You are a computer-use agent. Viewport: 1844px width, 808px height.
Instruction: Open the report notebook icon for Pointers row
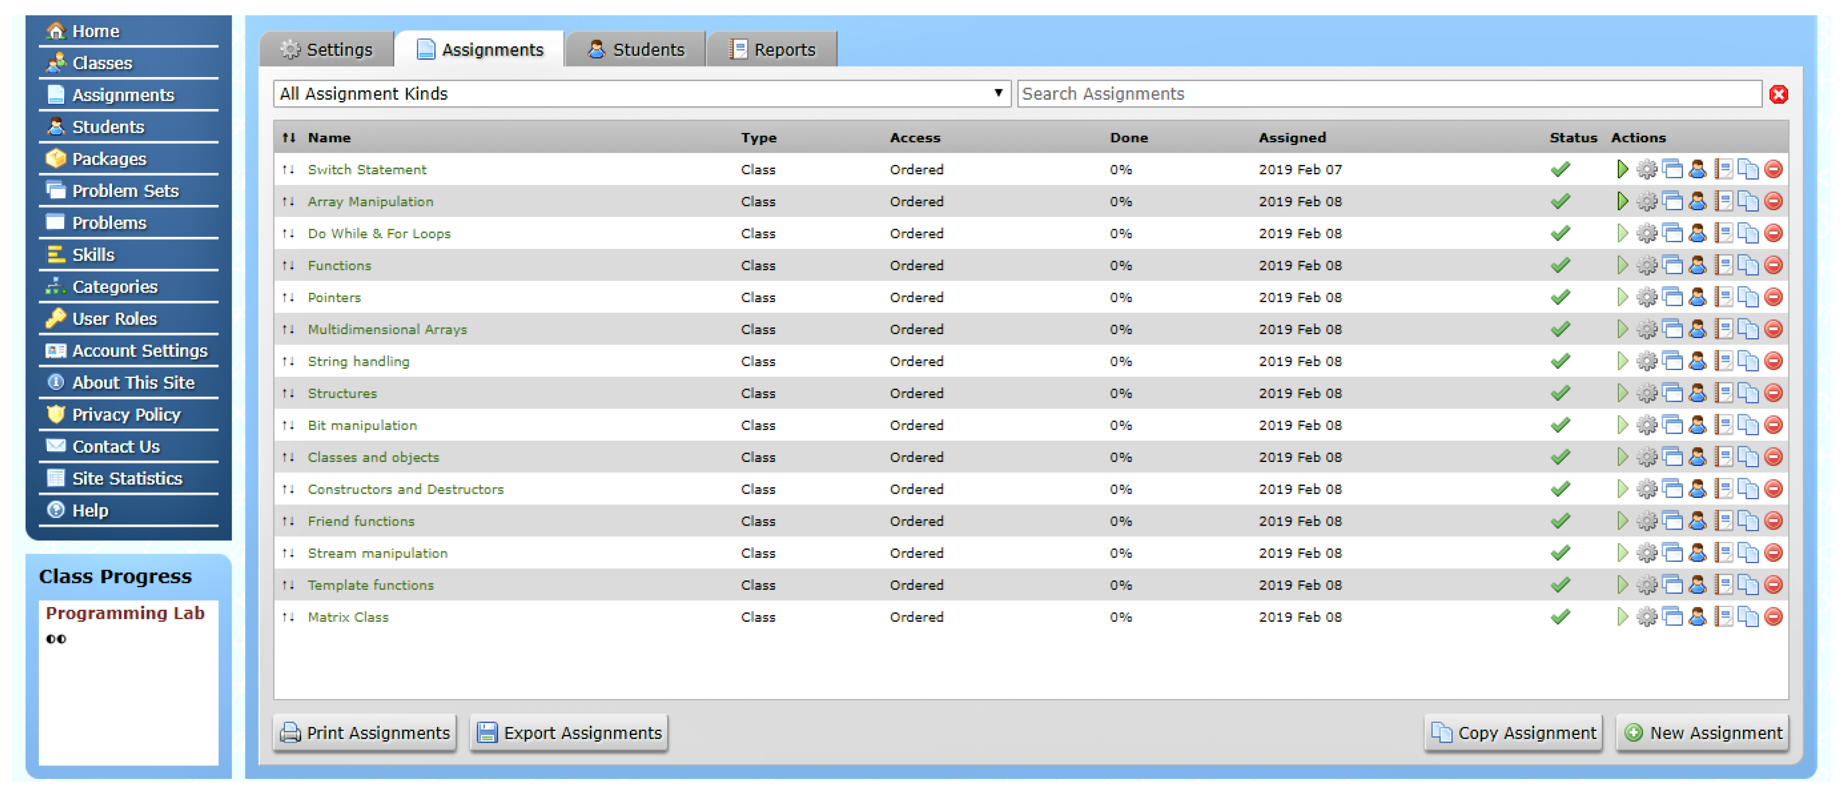click(1723, 297)
